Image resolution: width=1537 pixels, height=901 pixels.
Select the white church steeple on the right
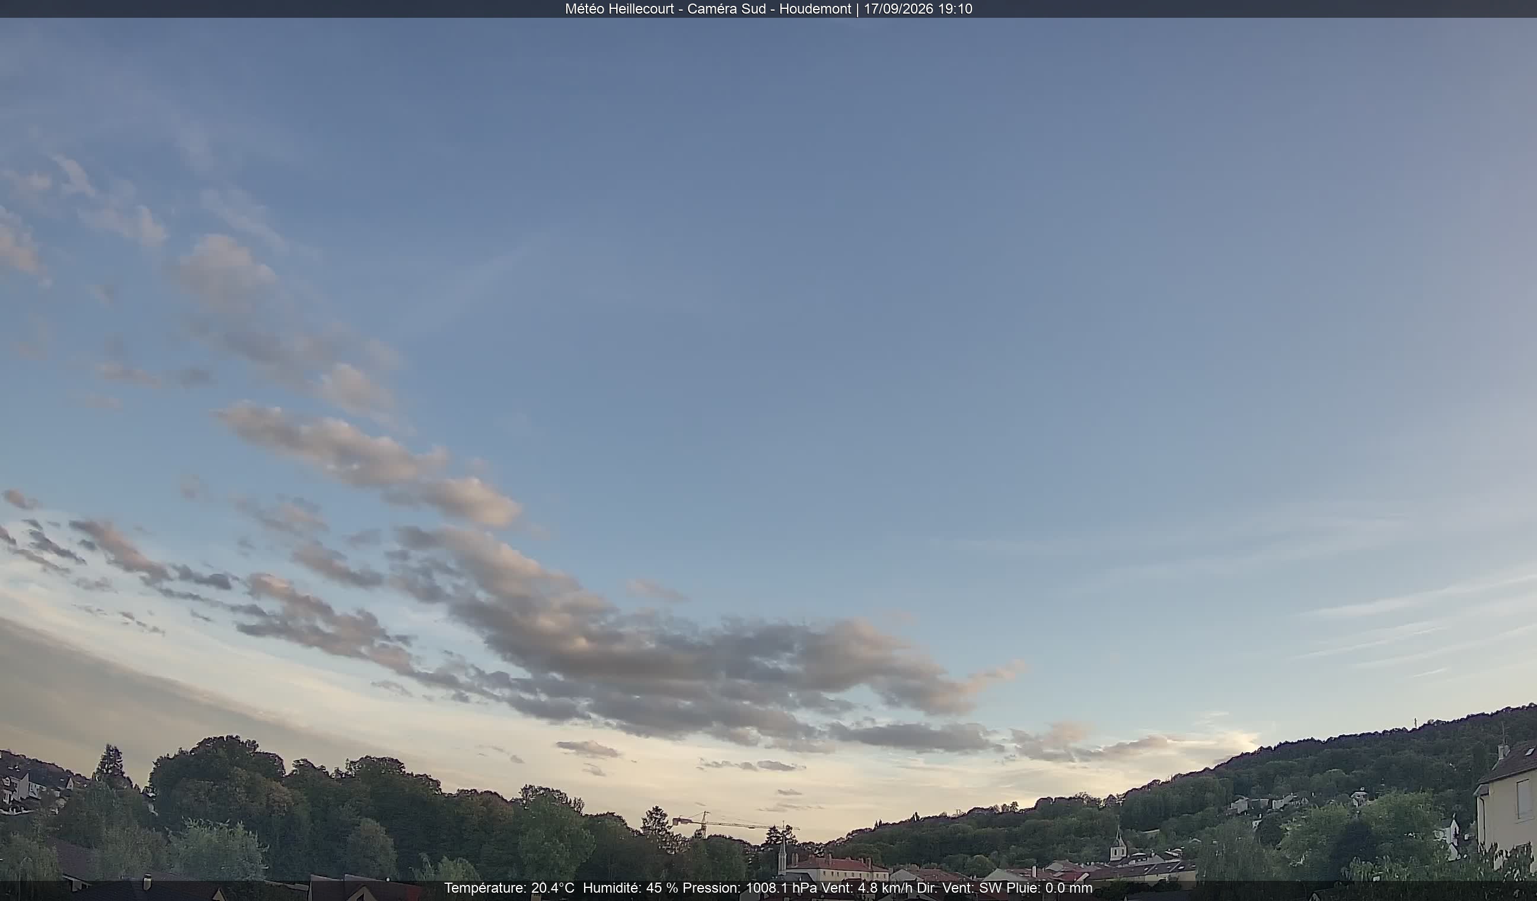1117,844
